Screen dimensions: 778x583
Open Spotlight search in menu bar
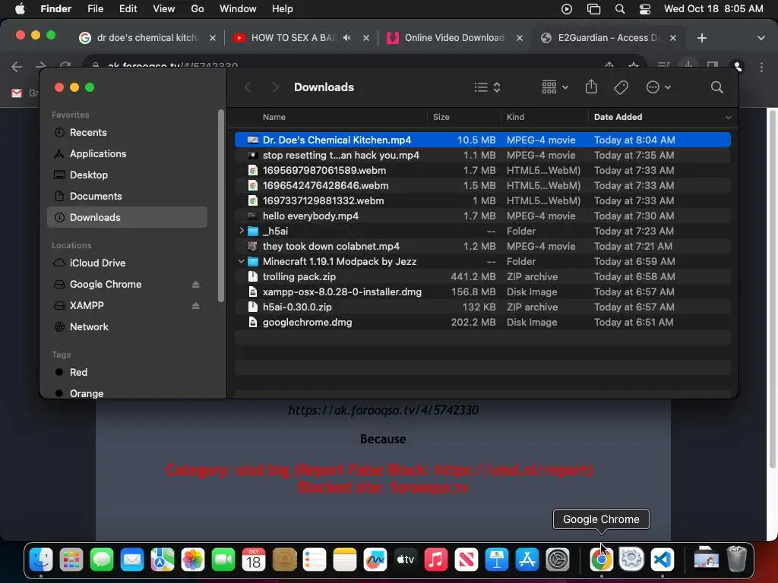[x=620, y=9]
